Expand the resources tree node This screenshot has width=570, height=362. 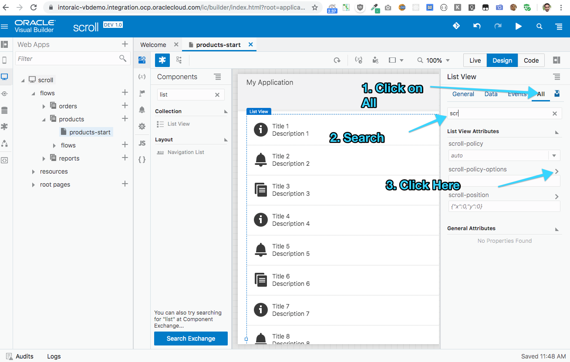tap(33, 171)
